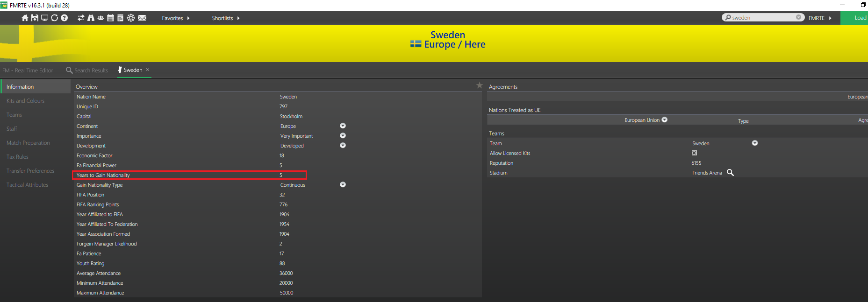The image size is (868, 302).
Task: Click the Nation Name value Sweden
Action: 288,97
